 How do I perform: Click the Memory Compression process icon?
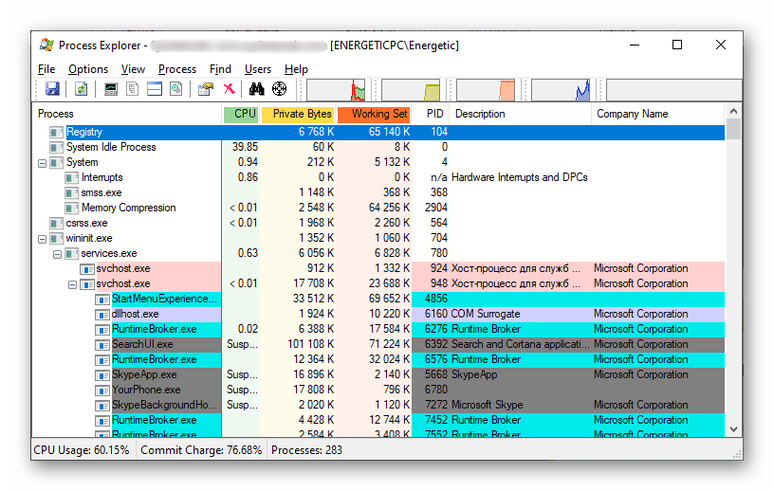pos(71,208)
